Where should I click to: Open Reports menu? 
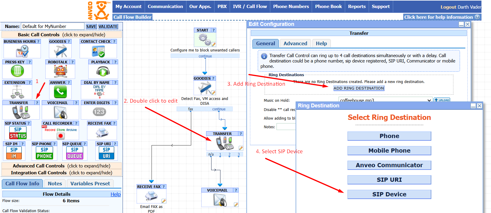357,7
